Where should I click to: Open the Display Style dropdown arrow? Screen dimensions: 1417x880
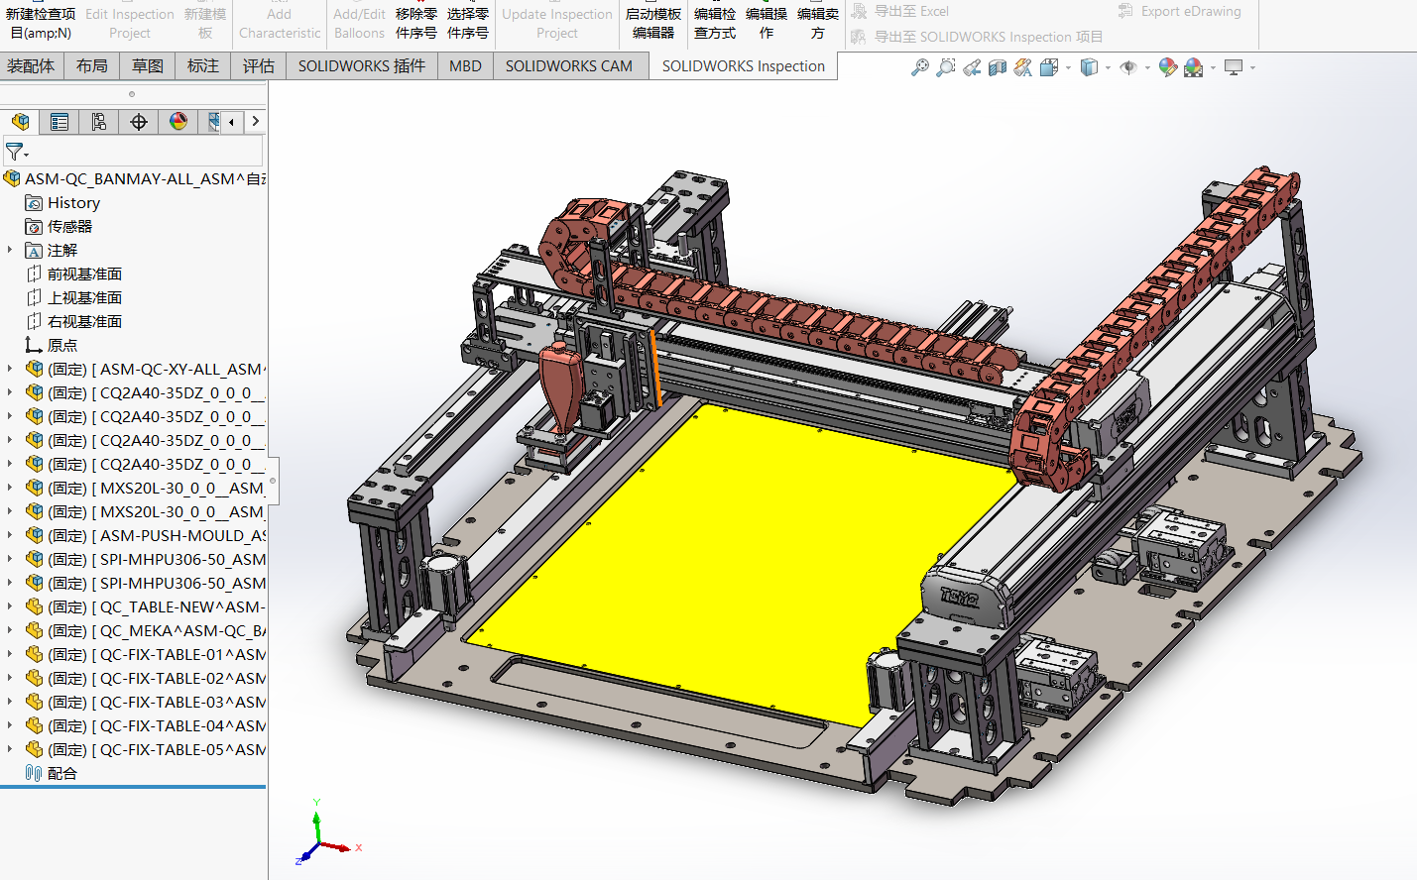pyautogui.click(x=1108, y=68)
